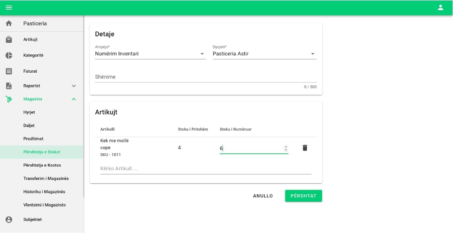Expand the Raportet submenu chevron
453x243 pixels.
[74, 86]
